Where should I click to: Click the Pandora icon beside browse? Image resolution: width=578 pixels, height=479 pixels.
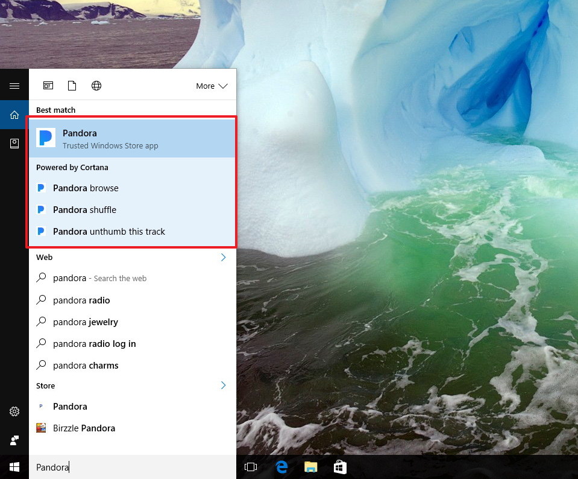coord(41,188)
